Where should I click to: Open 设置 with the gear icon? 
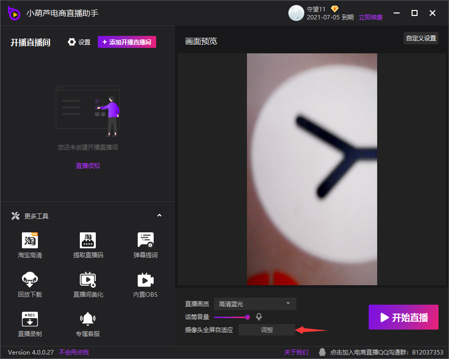coord(79,42)
